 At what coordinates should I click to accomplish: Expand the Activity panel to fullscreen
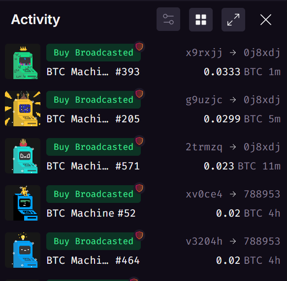[x=233, y=20]
